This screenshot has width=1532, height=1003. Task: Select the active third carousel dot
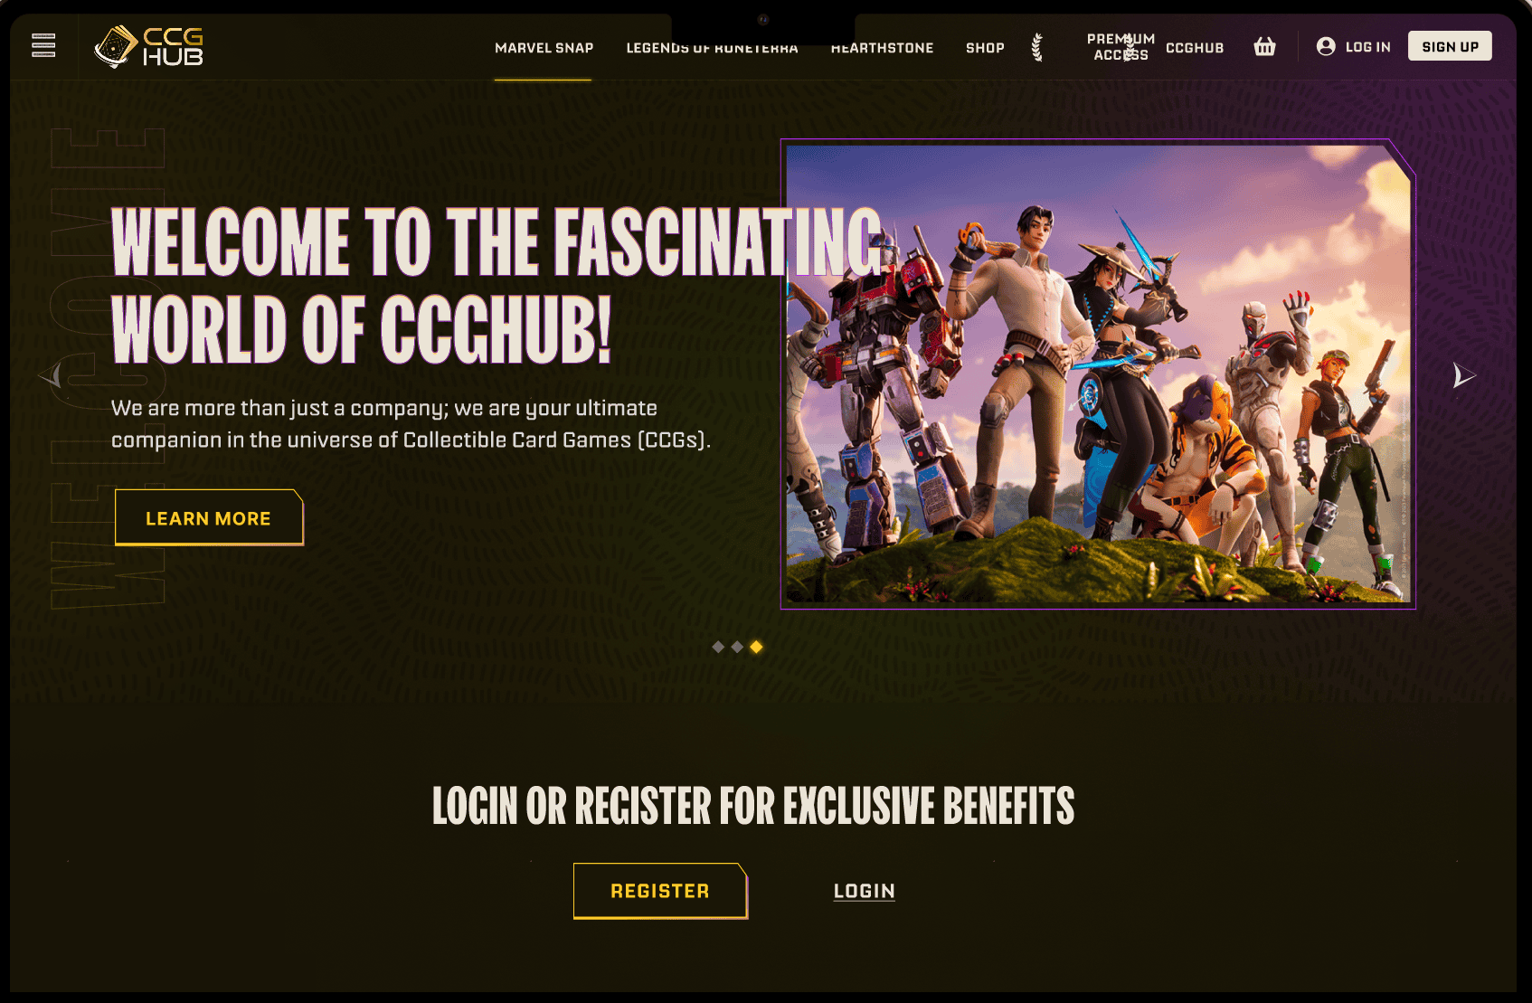(x=756, y=647)
